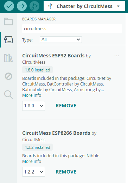Open the 1.8.0 version dropdown

pos(33,106)
